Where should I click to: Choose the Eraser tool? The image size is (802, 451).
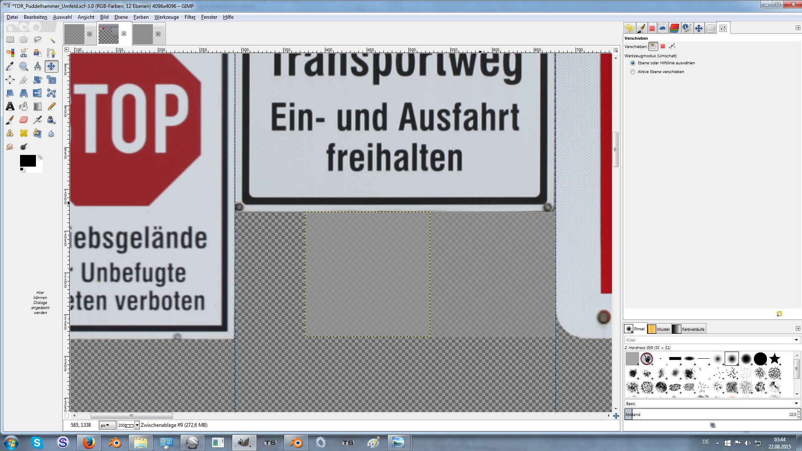24,120
